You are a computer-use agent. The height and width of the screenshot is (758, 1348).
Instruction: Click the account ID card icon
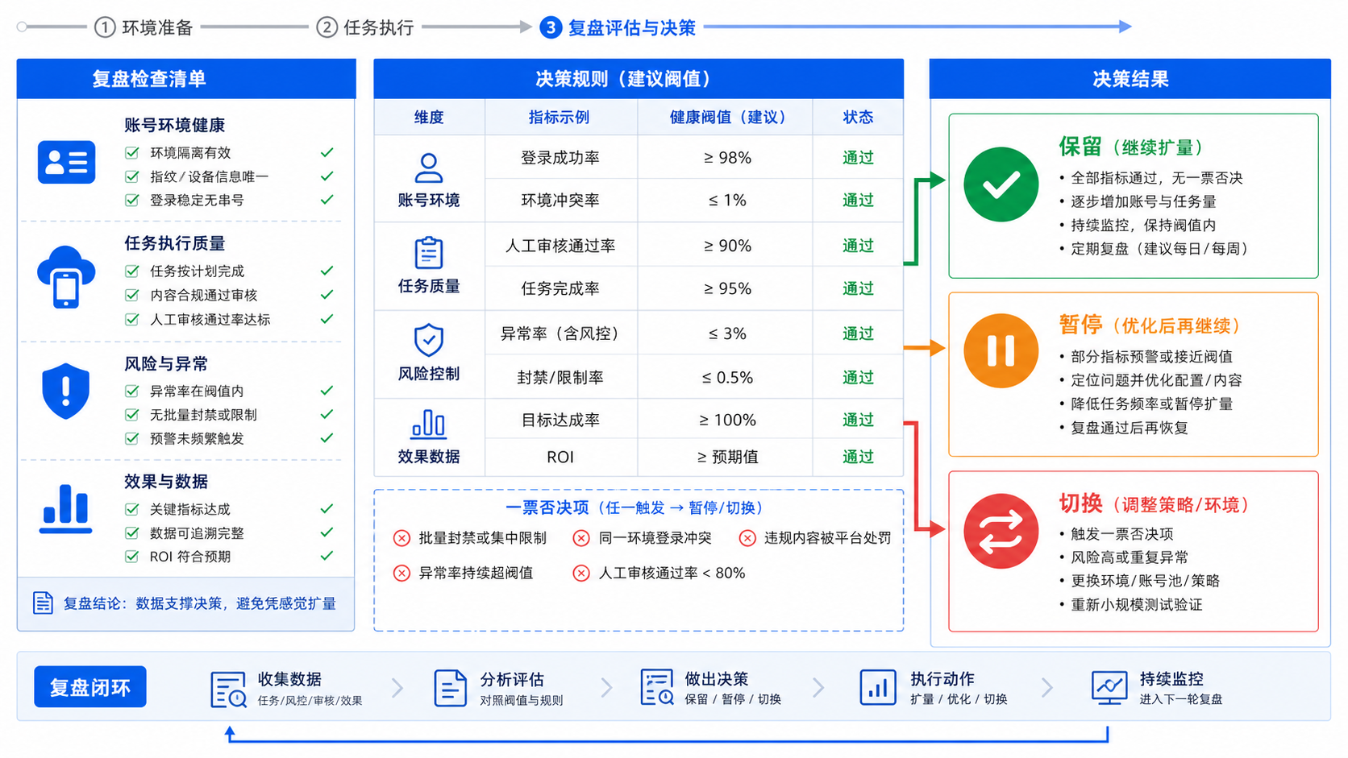tap(66, 162)
